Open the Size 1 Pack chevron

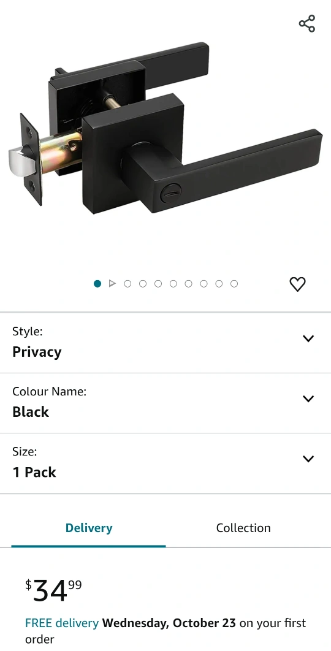[308, 459]
